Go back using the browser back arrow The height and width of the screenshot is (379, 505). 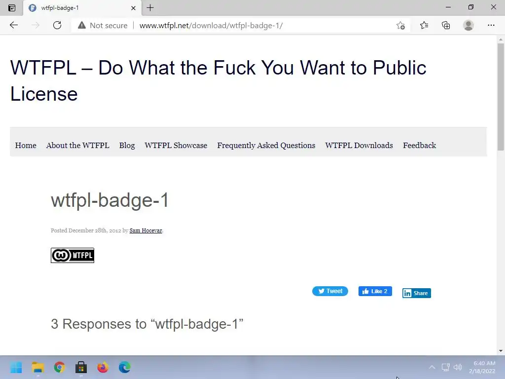(13, 25)
